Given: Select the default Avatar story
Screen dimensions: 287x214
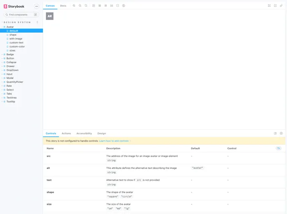Looking at the screenshot, I should pyautogui.click(x=21, y=31).
